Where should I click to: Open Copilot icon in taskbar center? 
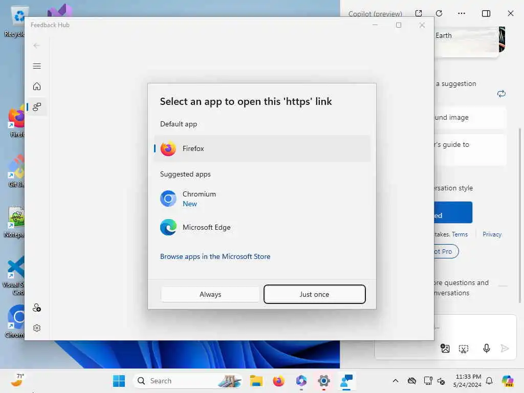pyautogui.click(x=301, y=381)
